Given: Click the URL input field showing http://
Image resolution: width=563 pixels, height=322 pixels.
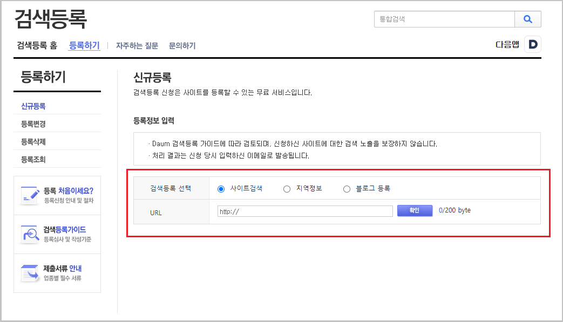Looking at the screenshot, I should tap(304, 211).
